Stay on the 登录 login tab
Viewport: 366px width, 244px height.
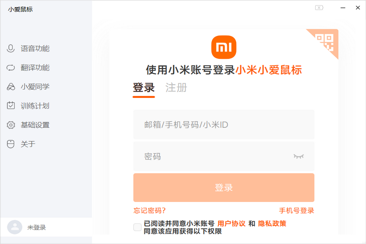point(143,87)
